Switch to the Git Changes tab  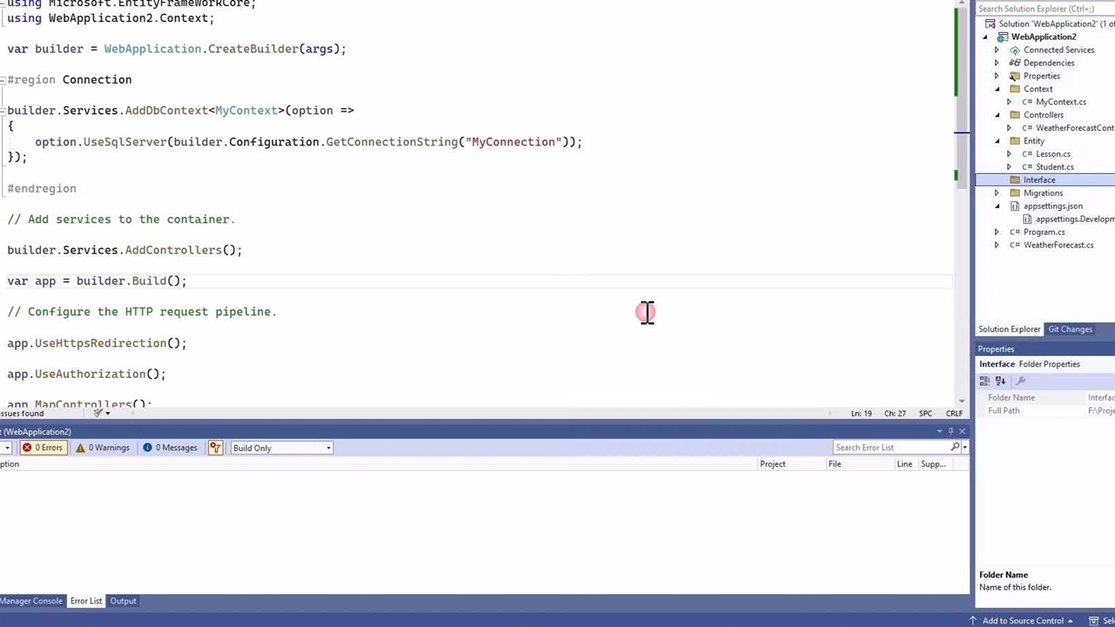click(x=1070, y=329)
